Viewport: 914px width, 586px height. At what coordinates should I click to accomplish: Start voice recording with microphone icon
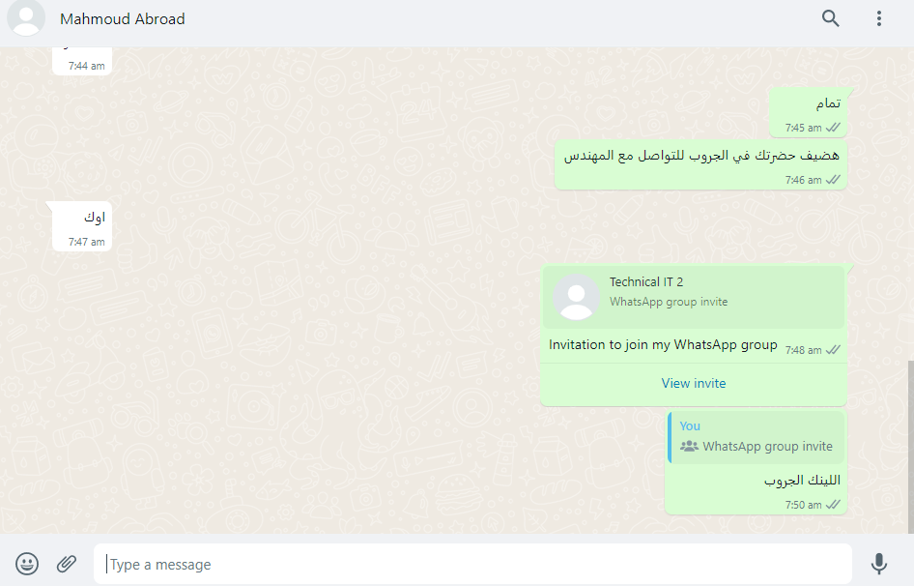[x=879, y=564]
